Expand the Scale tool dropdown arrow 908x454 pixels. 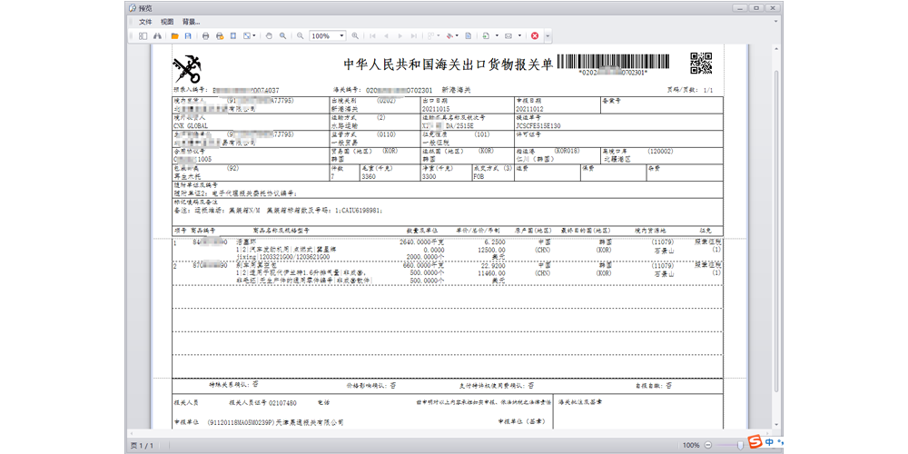click(253, 36)
